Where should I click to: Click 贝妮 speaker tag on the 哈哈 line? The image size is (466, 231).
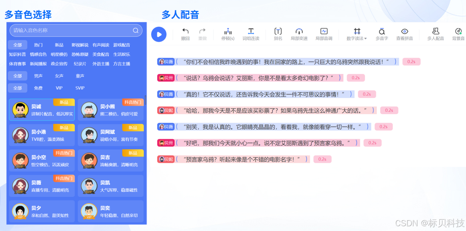[166, 110]
